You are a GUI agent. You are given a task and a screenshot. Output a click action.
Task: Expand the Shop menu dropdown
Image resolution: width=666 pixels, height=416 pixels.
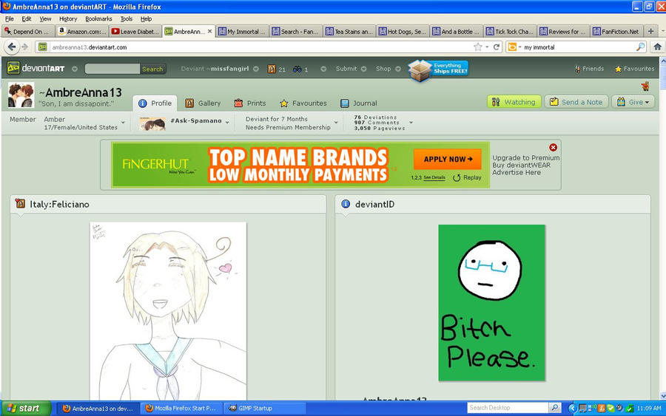tap(398, 69)
